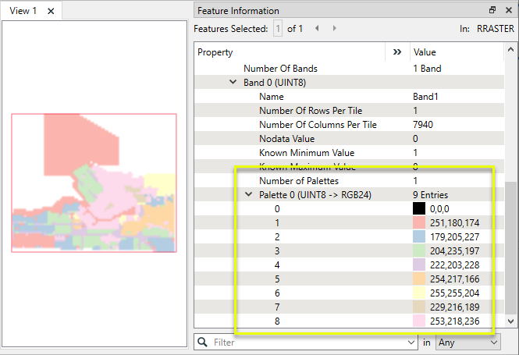
Task: Switch to the View 1 tab
Action: [x=23, y=11]
